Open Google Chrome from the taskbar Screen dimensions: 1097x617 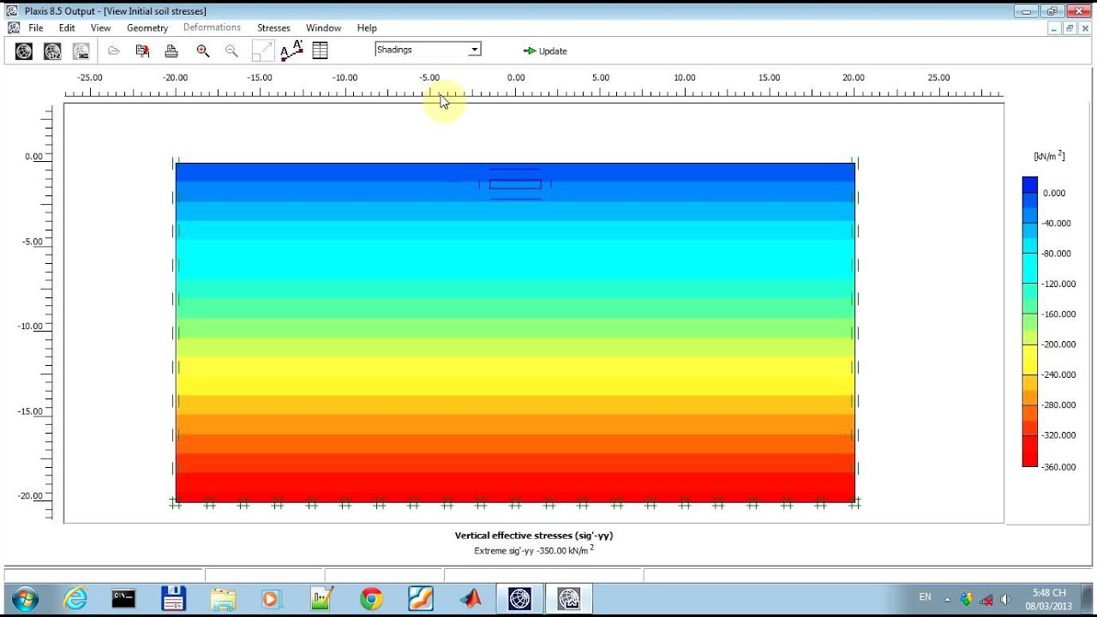[x=371, y=598]
